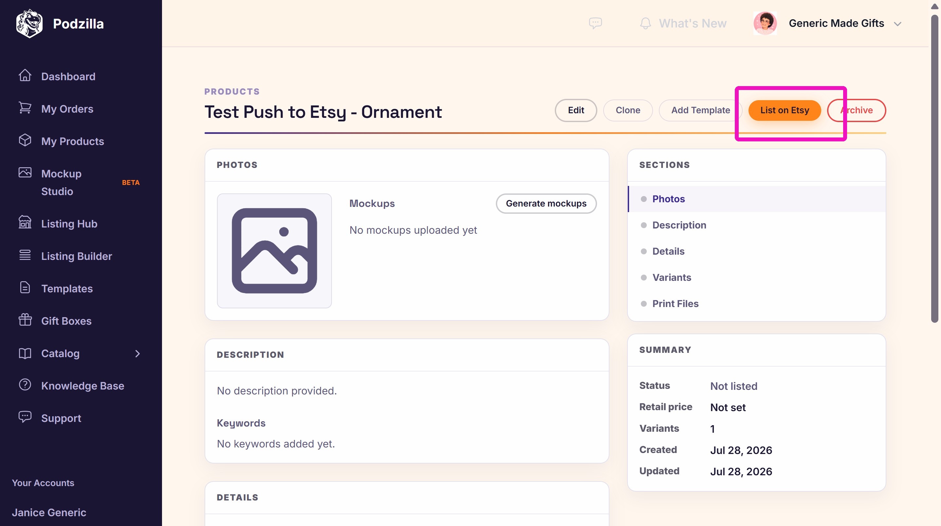Click the Generic Made Gifts avatar
This screenshot has height=526, width=941.
(x=765, y=23)
